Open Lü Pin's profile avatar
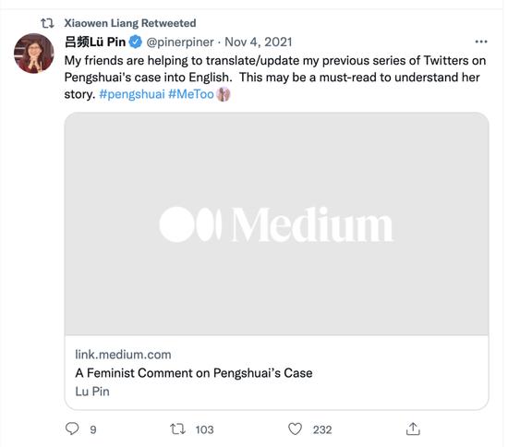The image size is (508, 447). pos(34,54)
